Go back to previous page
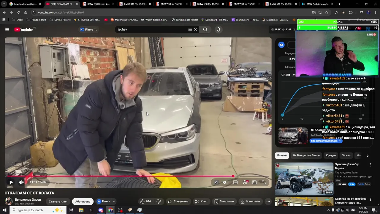The width and height of the screenshot is (380, 214). [x=4, y=12]
